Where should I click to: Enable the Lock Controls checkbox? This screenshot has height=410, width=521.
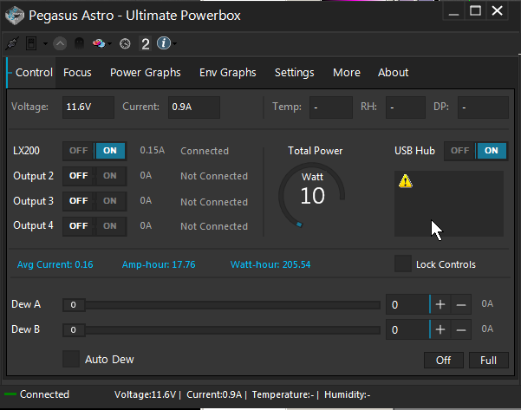tap(403, 264)
